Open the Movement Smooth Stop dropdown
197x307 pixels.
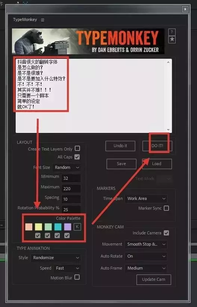[146, 244]
